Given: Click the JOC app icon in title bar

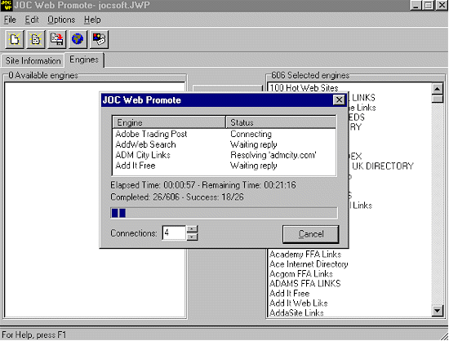Looking at the screenshot, I should (x=6, y=5).
